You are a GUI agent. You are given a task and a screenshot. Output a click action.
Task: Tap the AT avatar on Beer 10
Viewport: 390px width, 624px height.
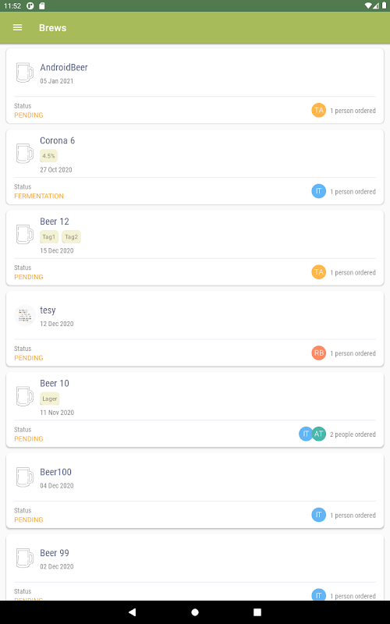click(x=319, y=434)
